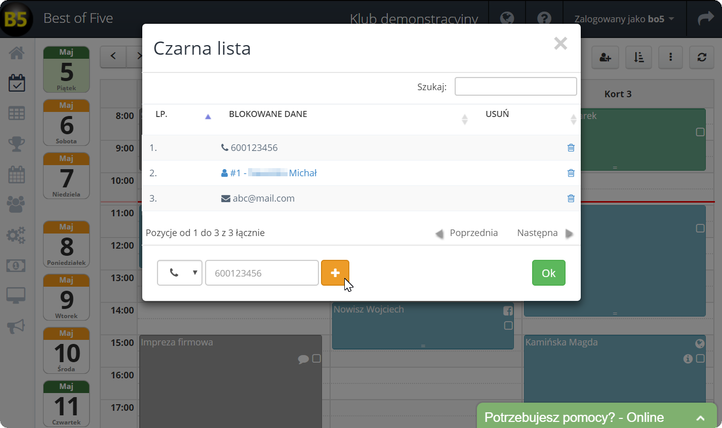Delete blocked phone 600123456 entry

pyautogui.click(x=571, y=148)
